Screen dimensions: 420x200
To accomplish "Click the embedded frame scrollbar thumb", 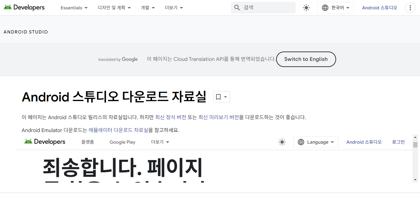I will [x=415, y=145].
